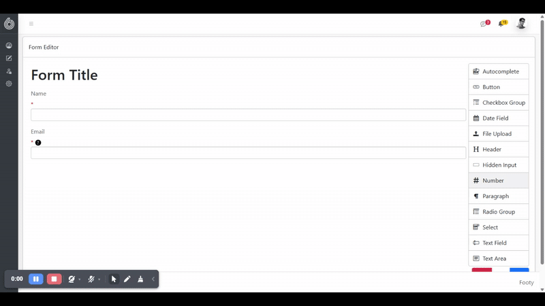Open the settings gear in sidebar
545x306 pixels.
coord(9,84)
